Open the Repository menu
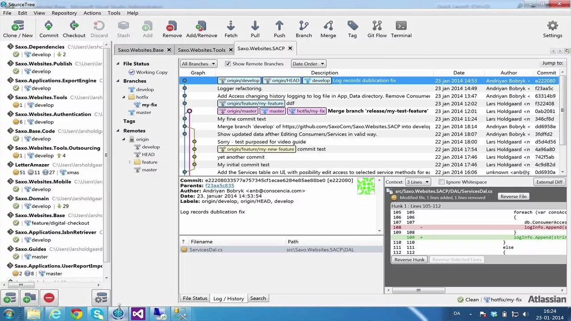This screenshot has width=571, height=321. click(x=64, y=13)
